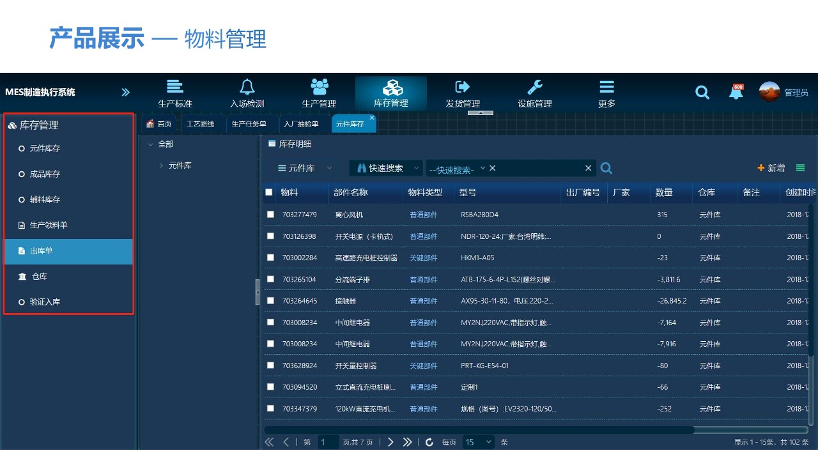
Task: Open the 快速搜索 binoculars quick search icon
Action: [x=362, y=167]
